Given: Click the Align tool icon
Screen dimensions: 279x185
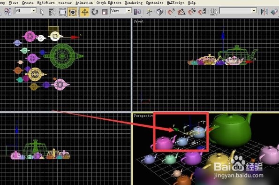Looking at the screenshot, I should [274, 12].
